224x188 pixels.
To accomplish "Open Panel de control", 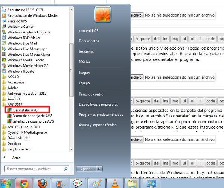I will [91, 94].
